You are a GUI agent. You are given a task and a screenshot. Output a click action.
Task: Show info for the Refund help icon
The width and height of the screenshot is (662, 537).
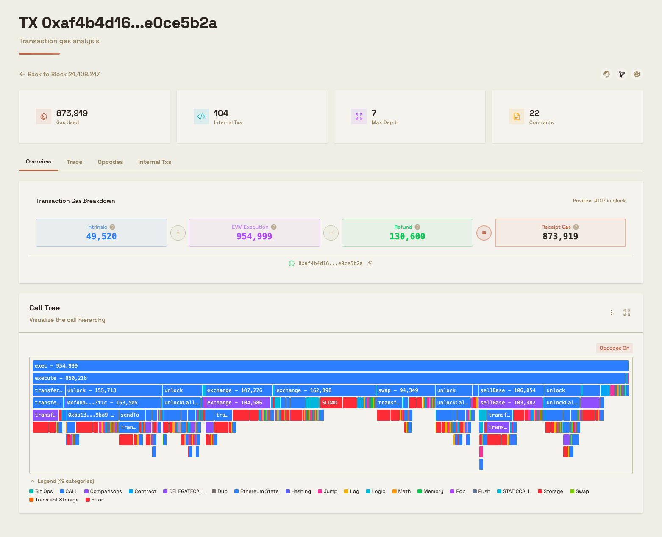coord(417,227)
